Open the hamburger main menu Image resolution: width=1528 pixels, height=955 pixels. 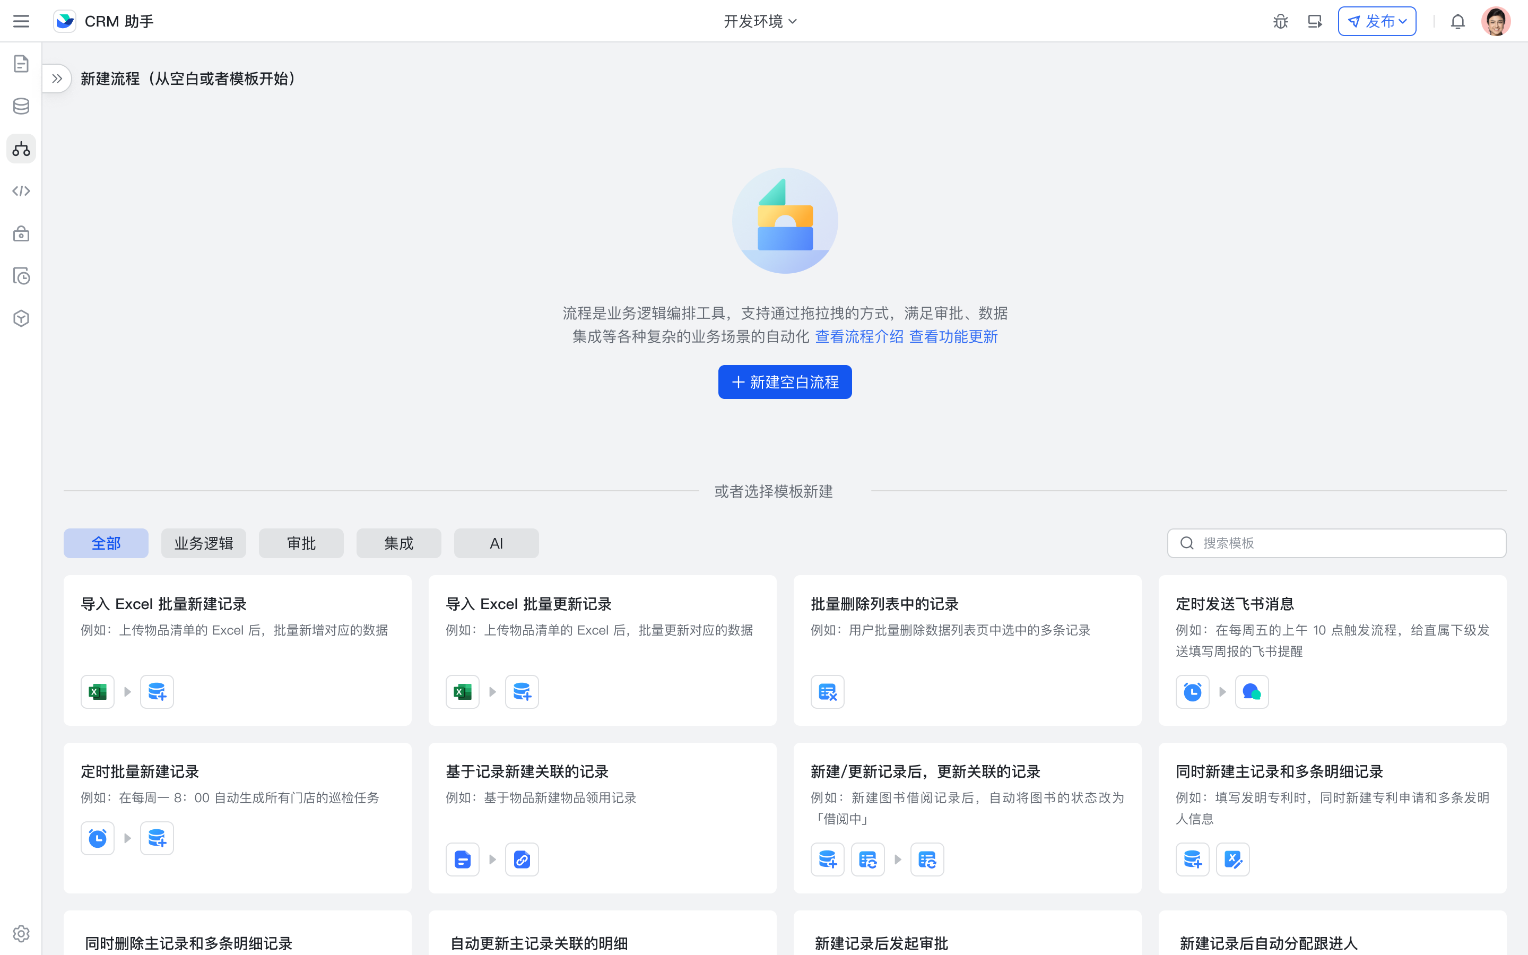pos(21,21)
